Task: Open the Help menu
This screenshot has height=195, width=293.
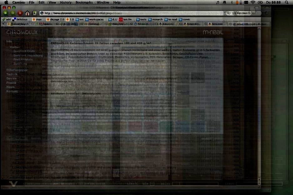Action: [x=117, y=2]
